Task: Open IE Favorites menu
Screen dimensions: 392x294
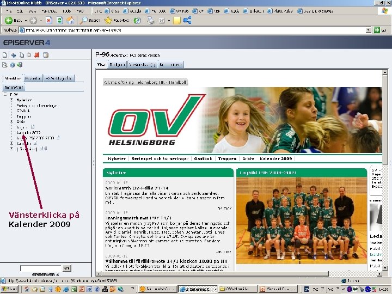Action: click(49, 11)
